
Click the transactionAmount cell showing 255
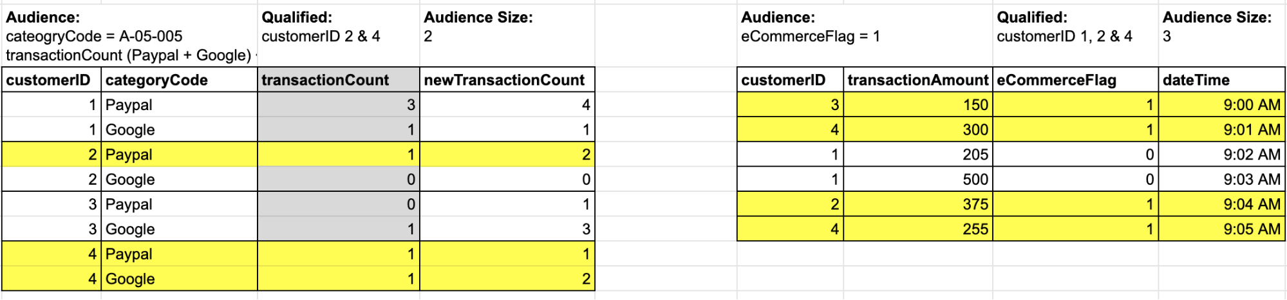coord(917,229)
